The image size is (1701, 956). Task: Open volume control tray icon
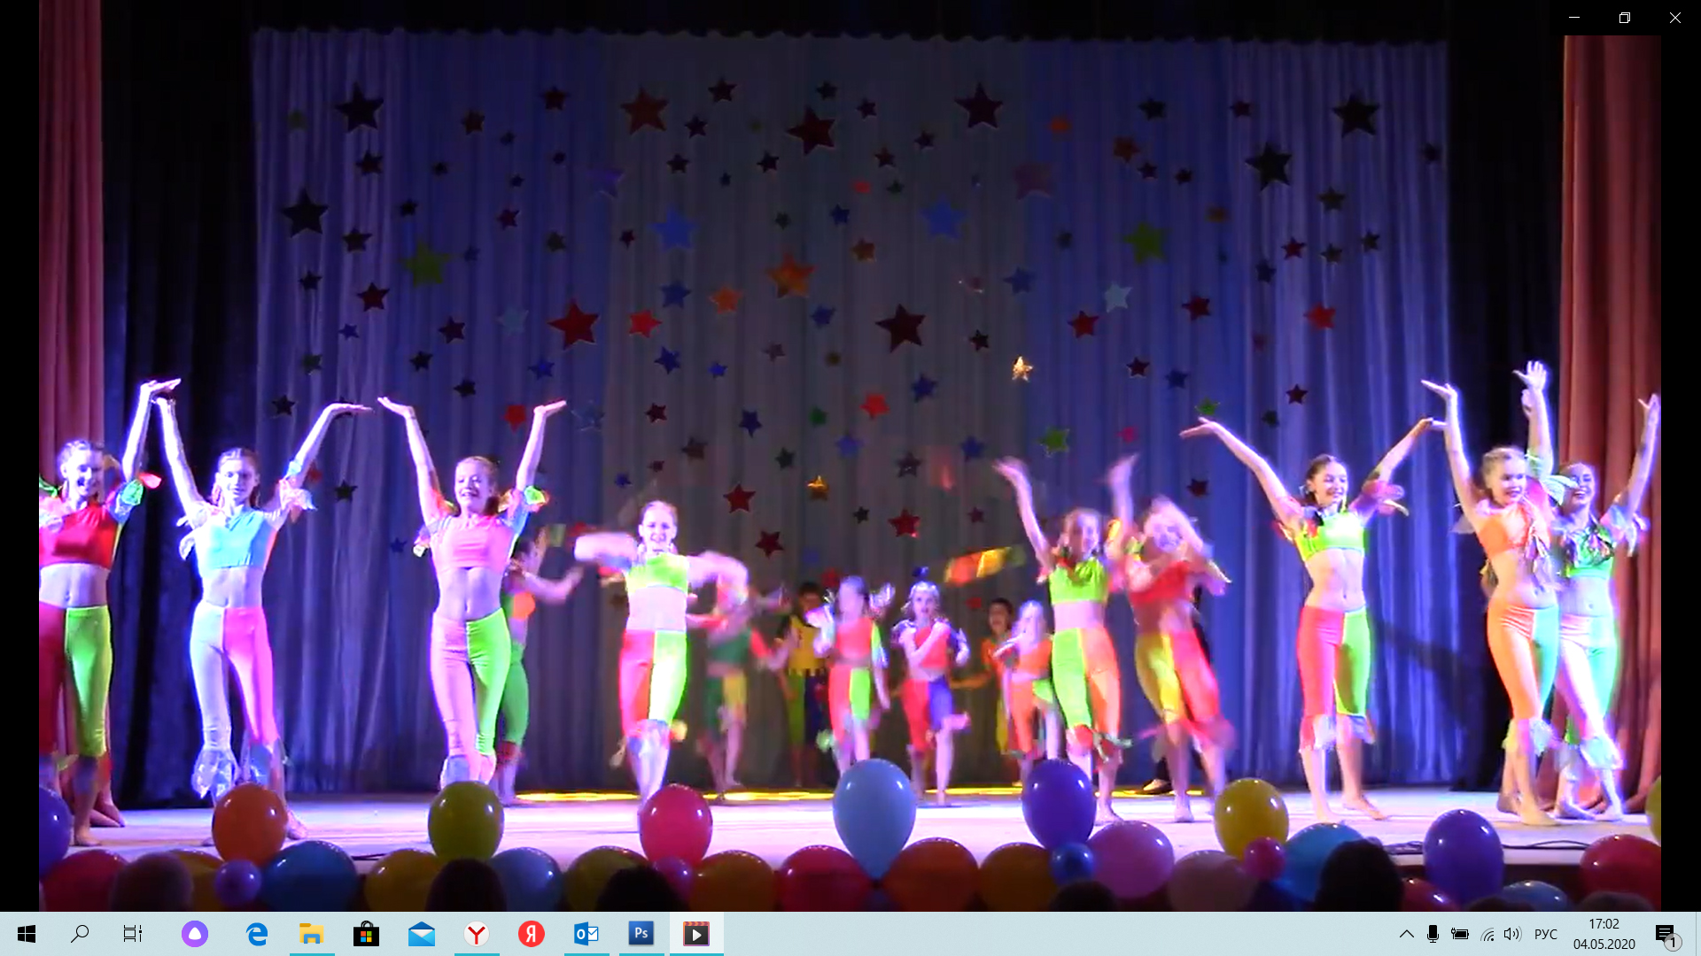[x=1512, y=934]
